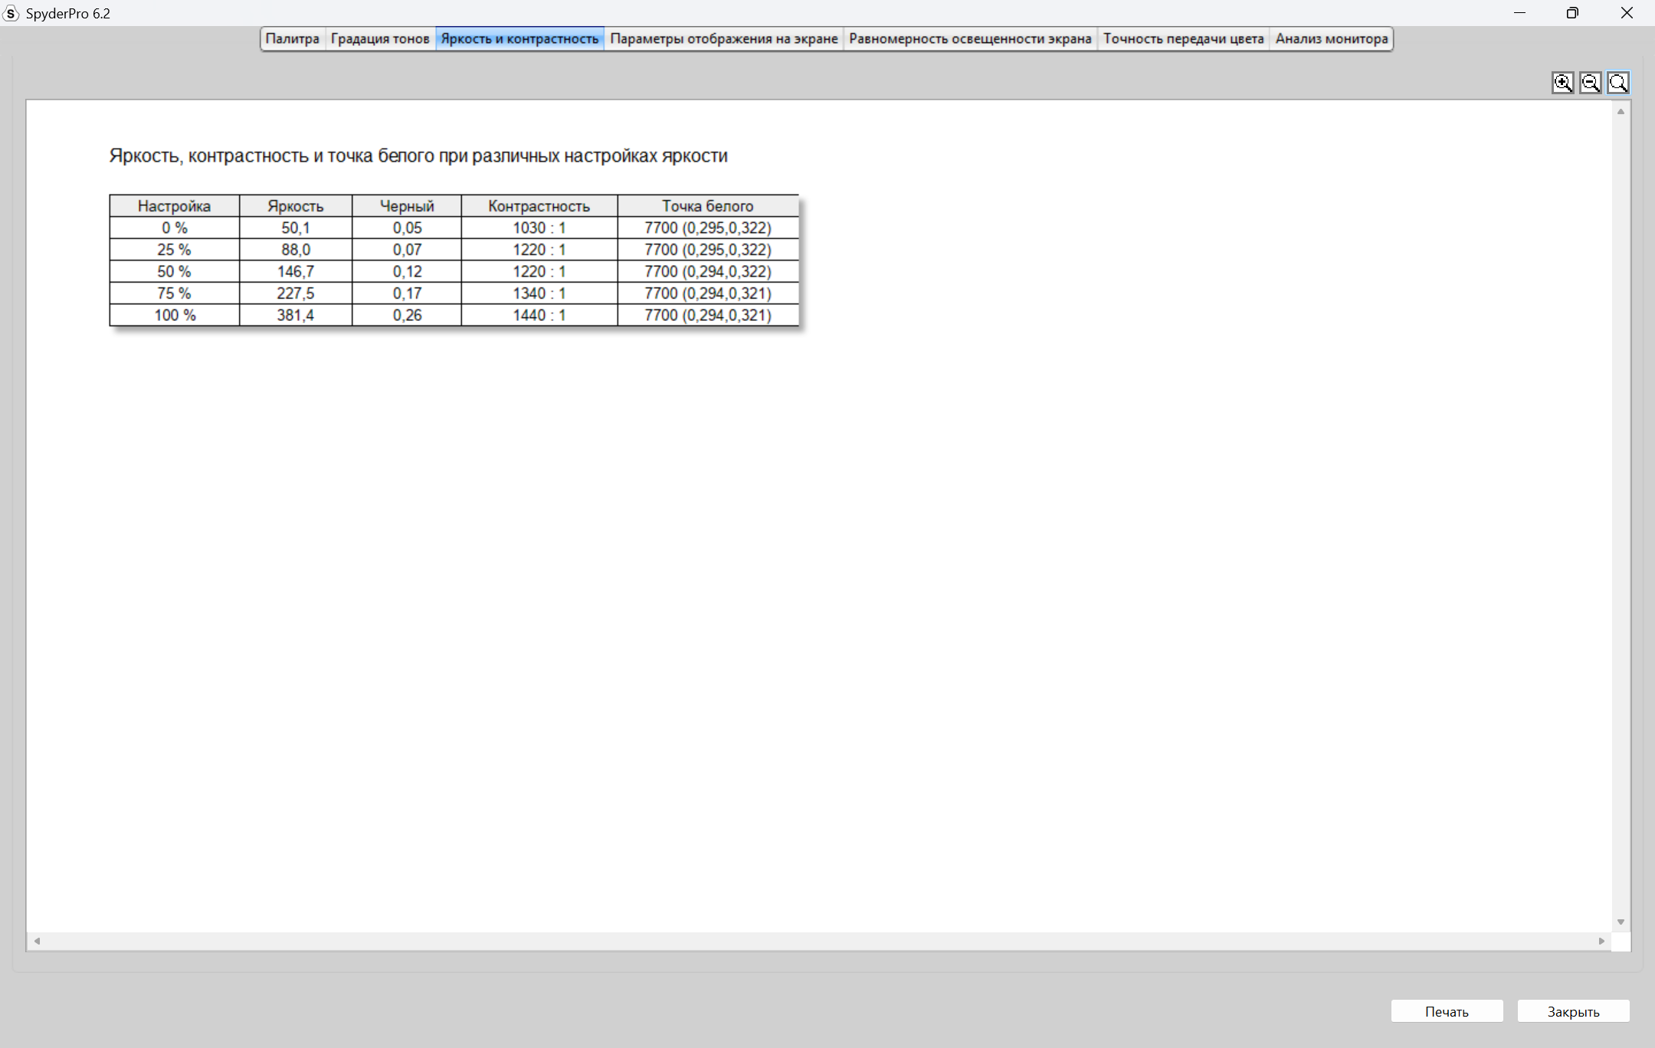Go to Равномерность освещенности экрана tab
Image resolution: width=1655 pixels, height=1048 pixels.
(969, 39)
